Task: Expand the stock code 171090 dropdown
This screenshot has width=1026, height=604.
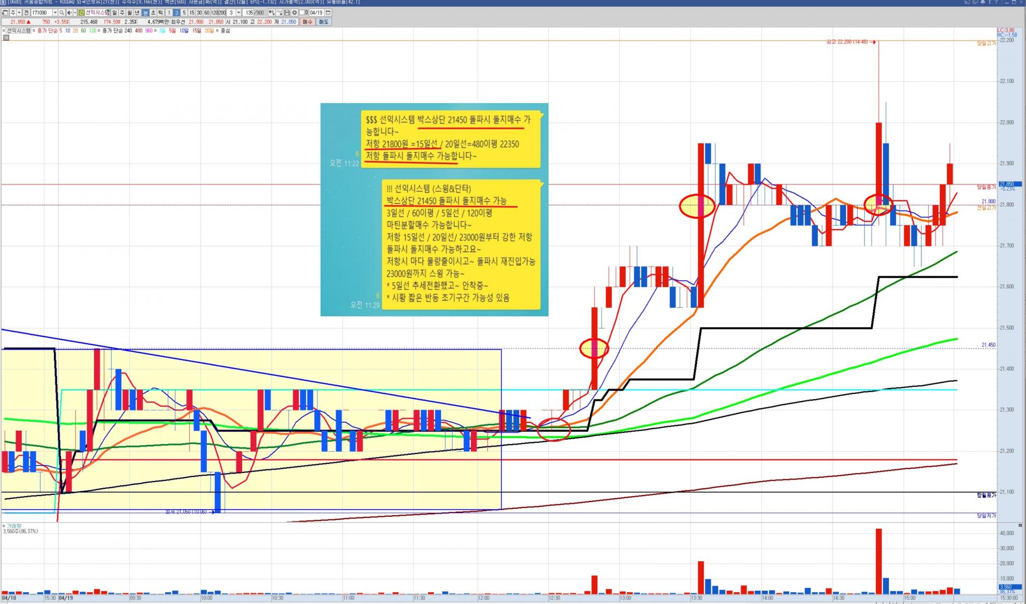Action: coord(55,12)
